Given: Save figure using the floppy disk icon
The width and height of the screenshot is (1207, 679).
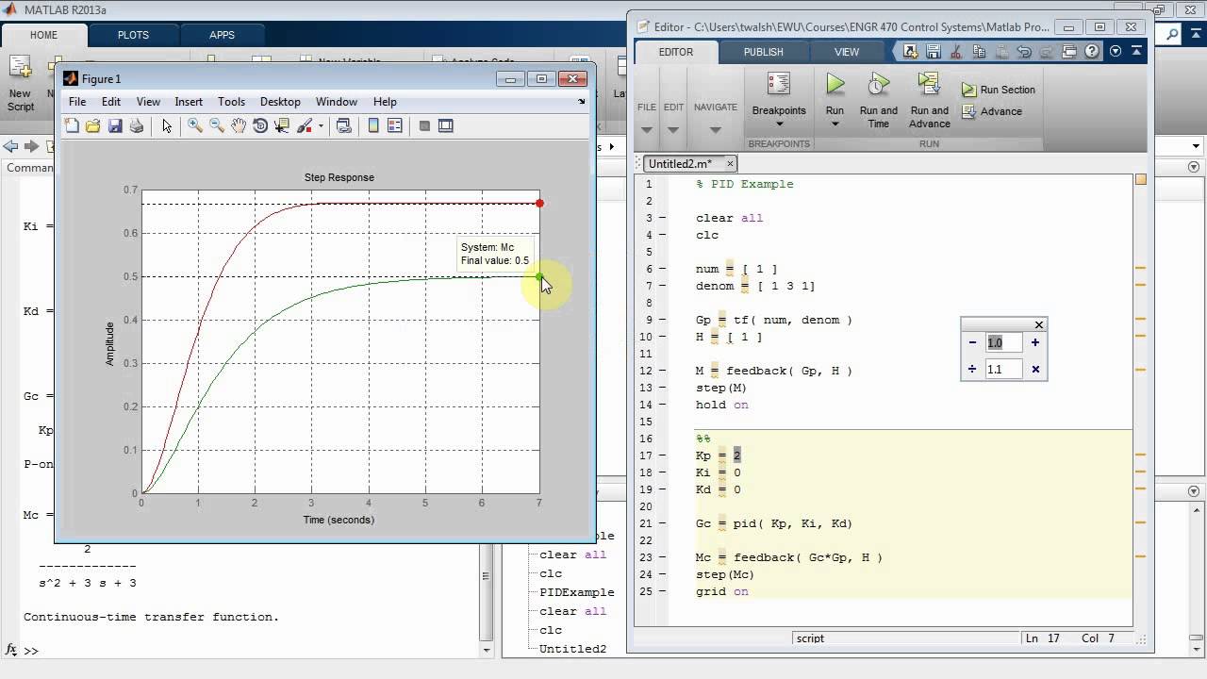Looking at the screenshot, I should click(115, 125).
